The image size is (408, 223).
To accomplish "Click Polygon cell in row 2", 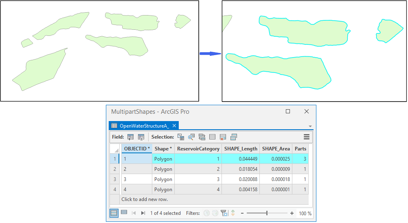I will [x=163, y=169].
